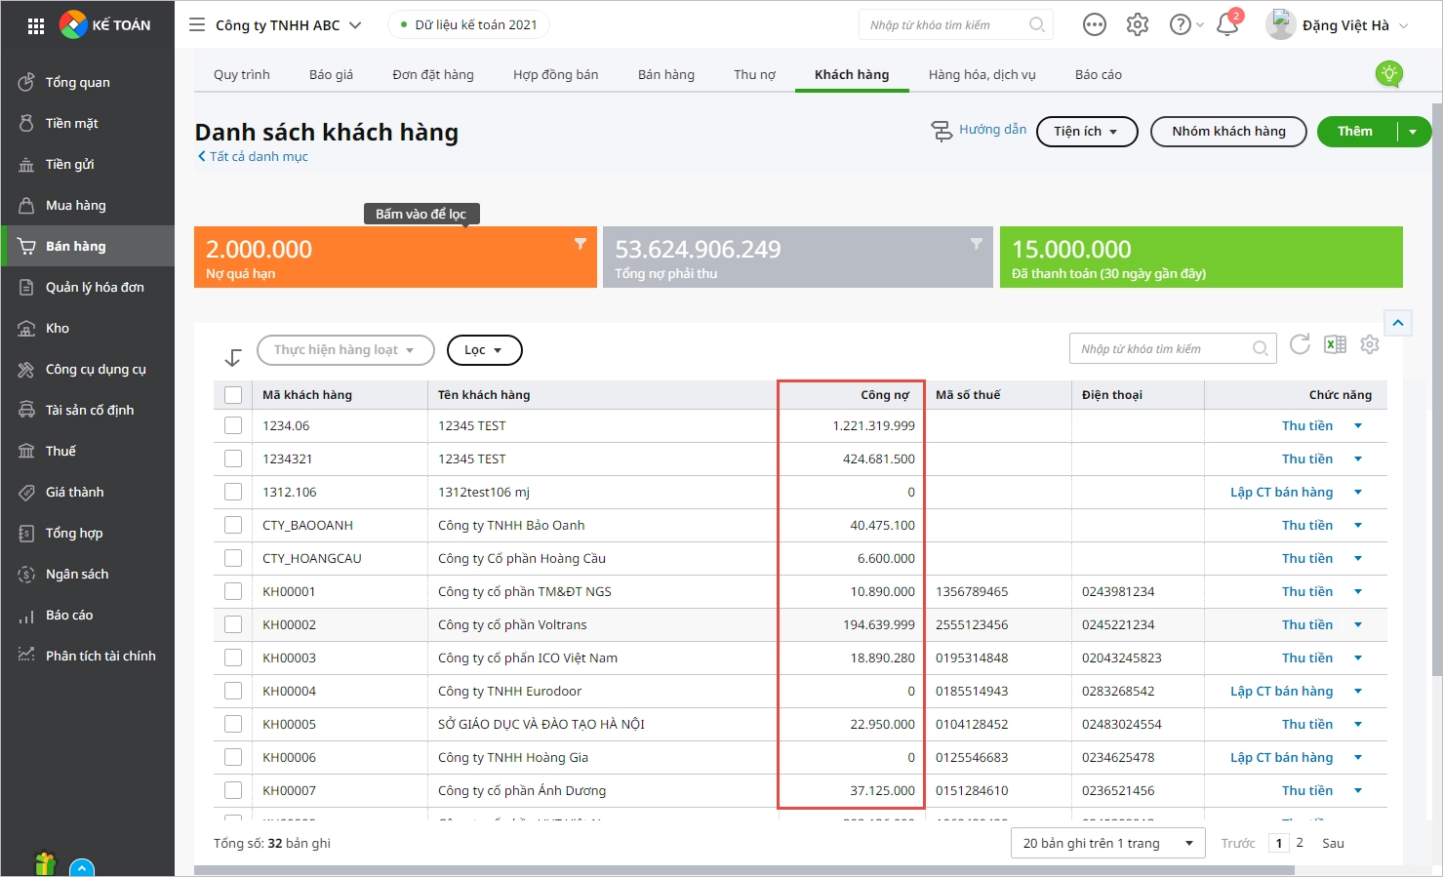1443x877 pixels.
Task: Tick the checkbox for customer KH00001
Action: pos(233,591)
